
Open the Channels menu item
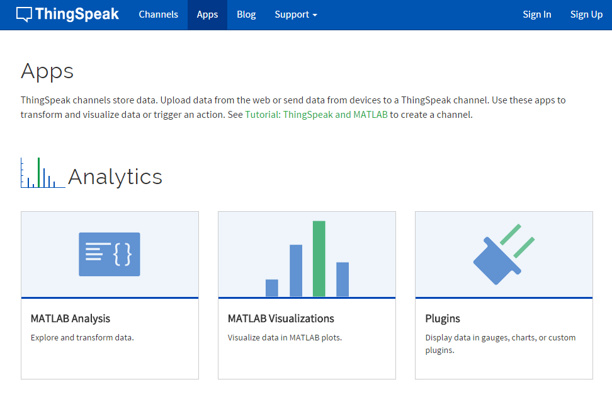(158, 14)
